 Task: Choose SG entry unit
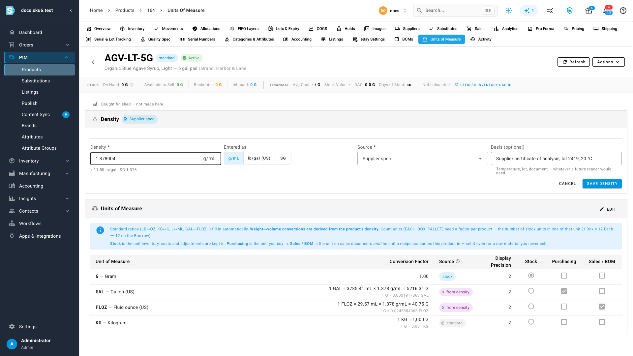(x=283, y=158)
